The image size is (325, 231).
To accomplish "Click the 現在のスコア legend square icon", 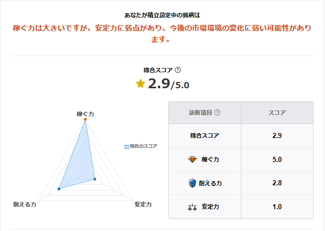I will point(126,146).
